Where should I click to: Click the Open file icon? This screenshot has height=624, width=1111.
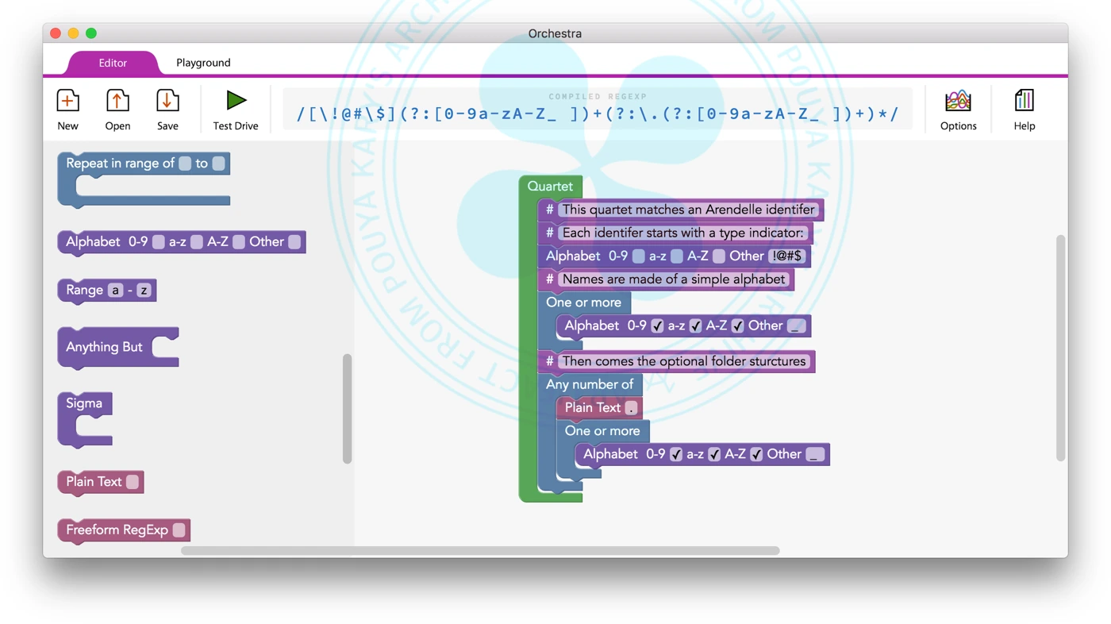tap(117, 102)
